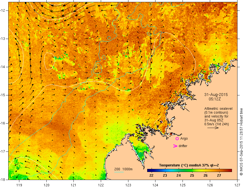
Task: Click the IMOS copyright timestamp text
Action: click(241, 142)
